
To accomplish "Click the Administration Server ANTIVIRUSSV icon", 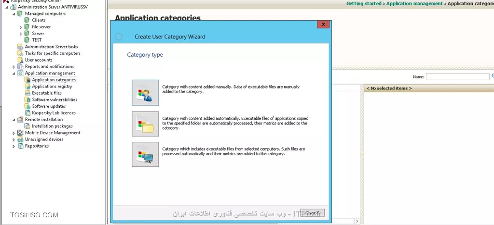I will pos(13,7).
